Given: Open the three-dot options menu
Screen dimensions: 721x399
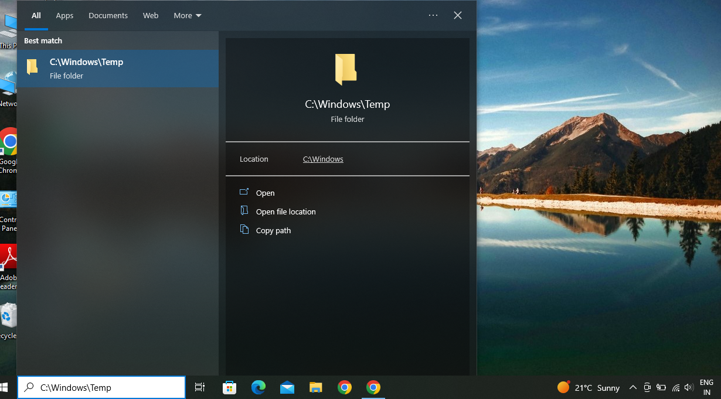Looking at the screenshot, I should [433, 15].
